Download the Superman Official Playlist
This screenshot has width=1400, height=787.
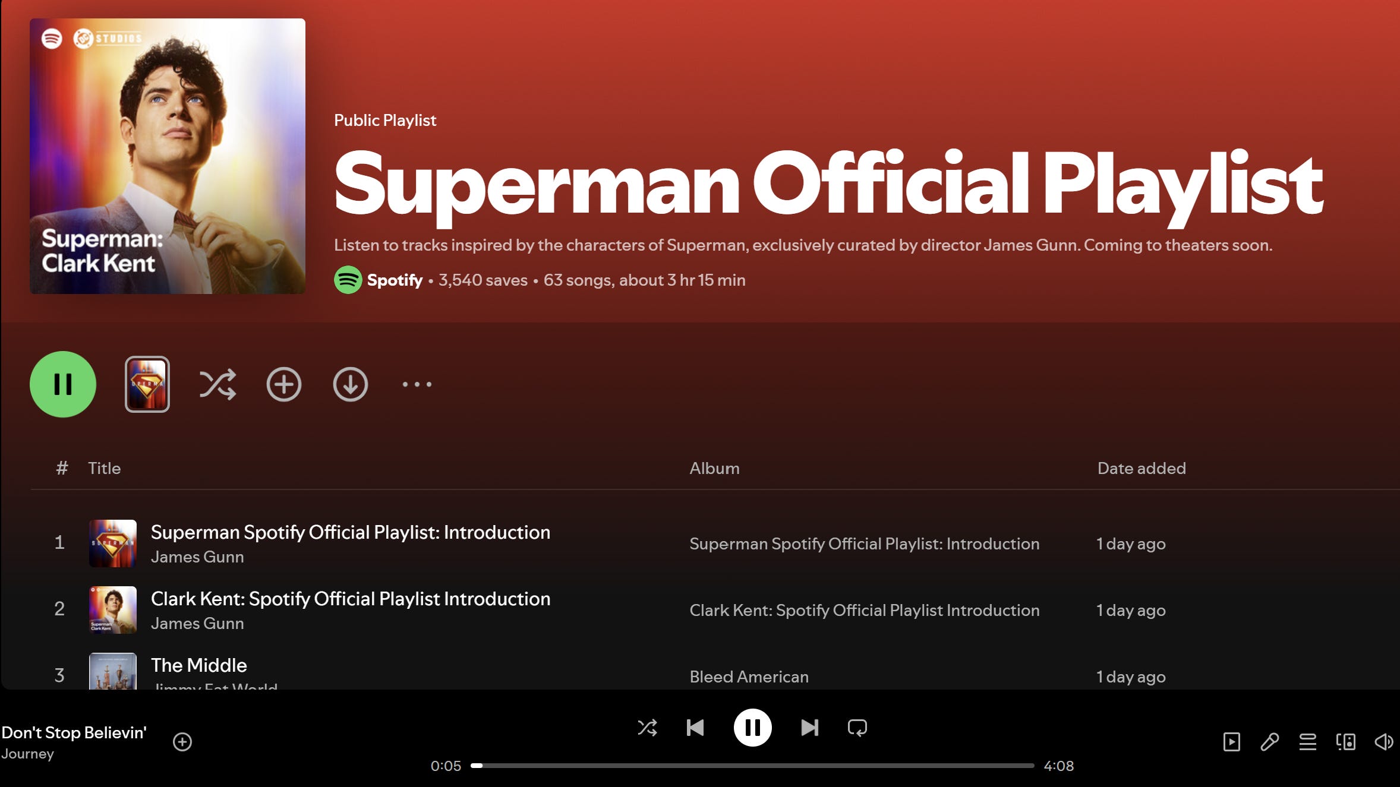pyautogui.click(x=351, y=384)
